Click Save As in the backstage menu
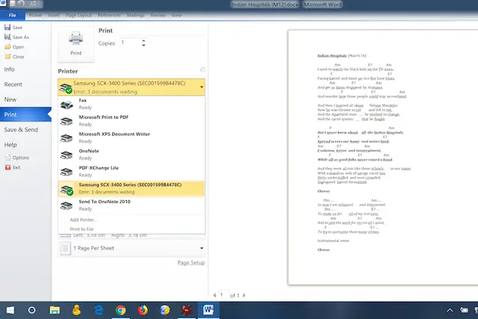The image size is (478, 319). [x=16, y=37]
